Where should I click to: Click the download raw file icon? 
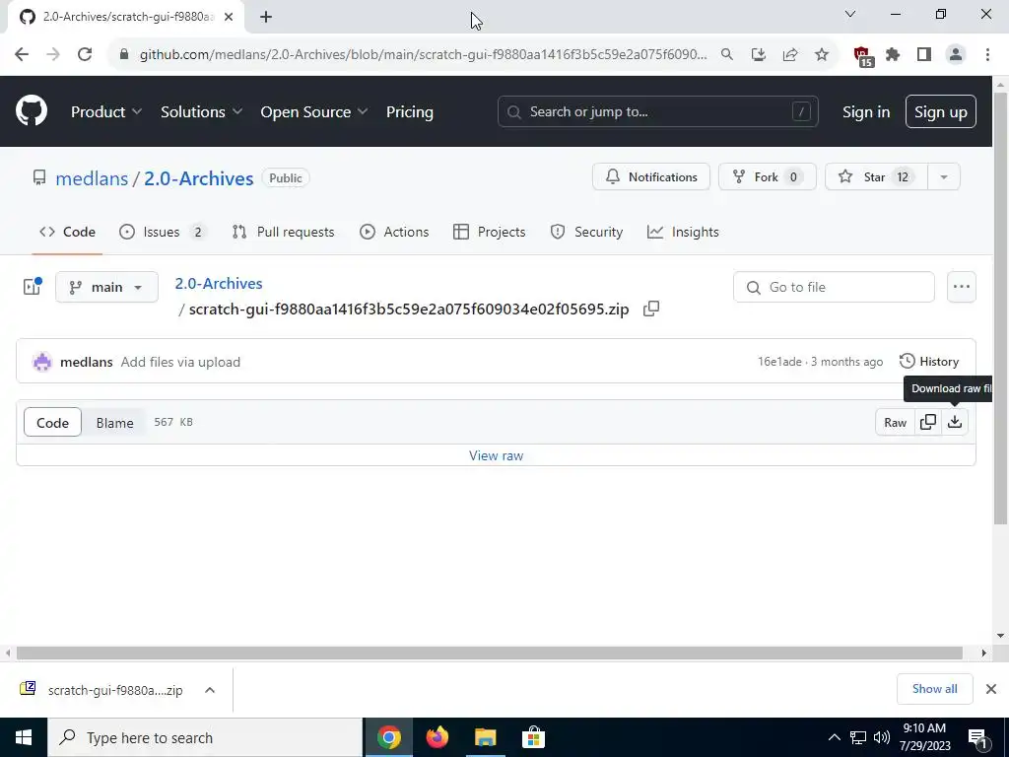955,422
